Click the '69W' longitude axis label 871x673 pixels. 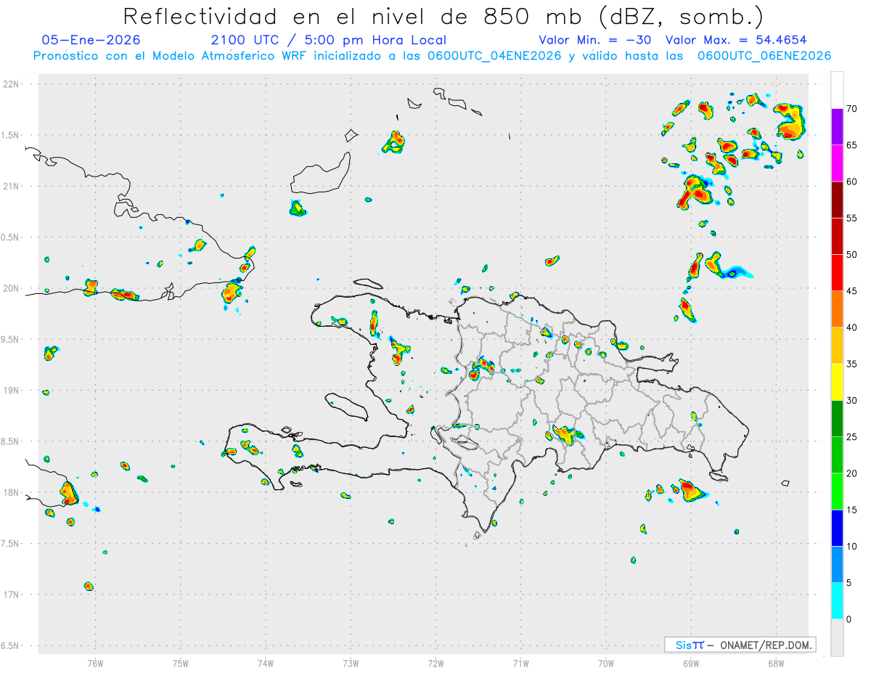(x=690, y=664)
